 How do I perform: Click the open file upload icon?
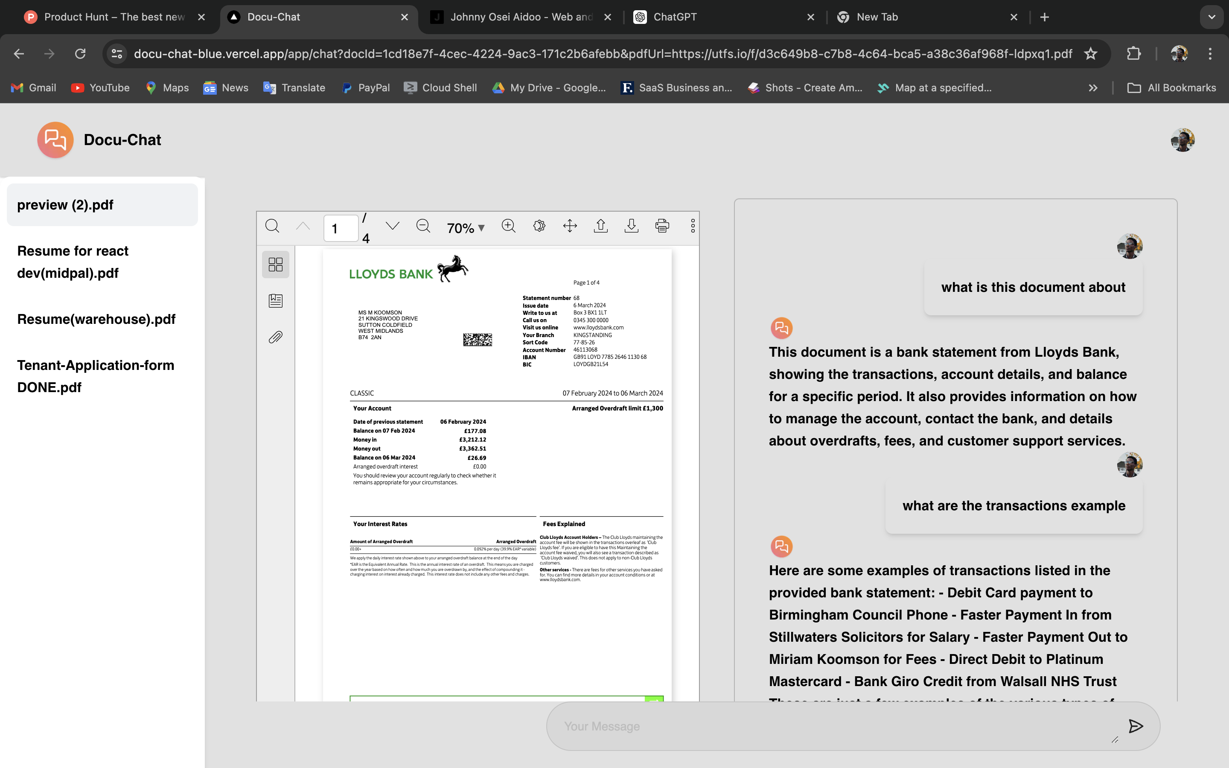coord(601,226)
